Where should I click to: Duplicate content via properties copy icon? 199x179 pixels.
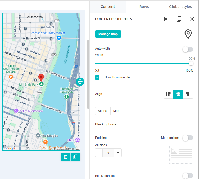point(179,19)
